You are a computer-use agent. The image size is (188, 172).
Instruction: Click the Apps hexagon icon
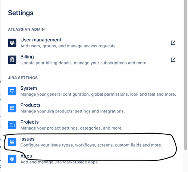click(12, 159)
